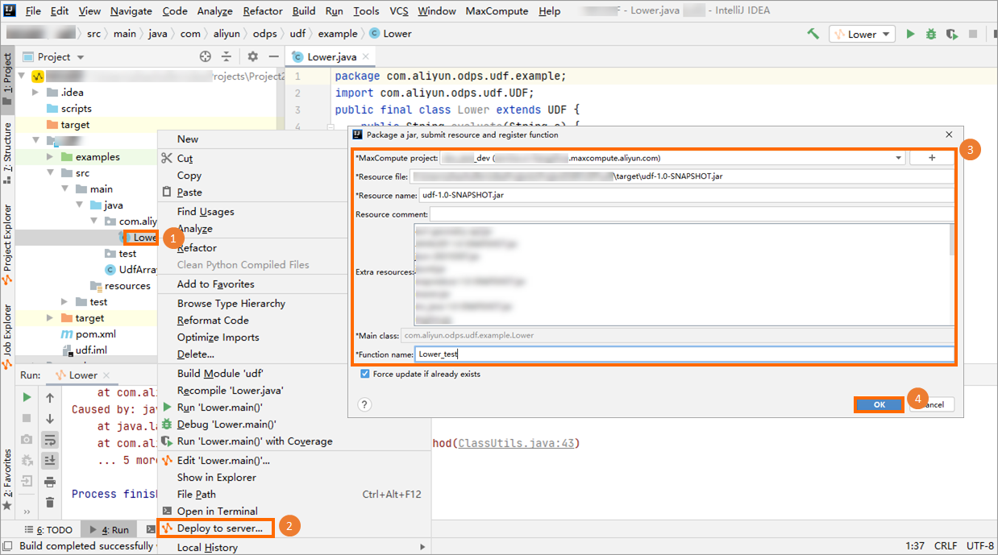The image size is (998, 555).
Task: Toggle Force update if already exists checkbox
Action: click(365, 374)
